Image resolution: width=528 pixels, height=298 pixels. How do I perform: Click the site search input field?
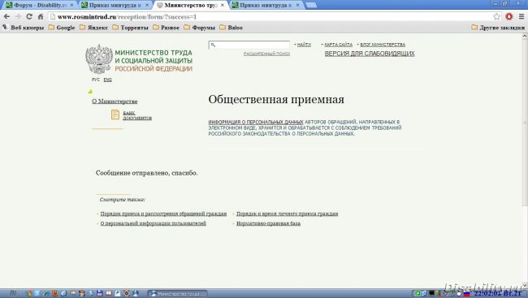[x=249, y=45]
